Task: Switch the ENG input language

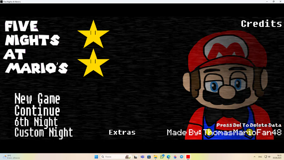Action: click(260, 157)
